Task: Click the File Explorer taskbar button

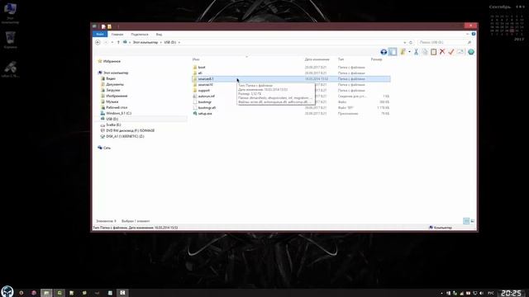Action: 46,293
